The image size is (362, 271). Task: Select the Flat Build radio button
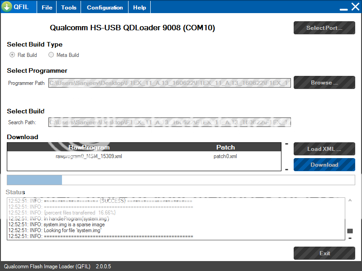[x=12, y=55]
